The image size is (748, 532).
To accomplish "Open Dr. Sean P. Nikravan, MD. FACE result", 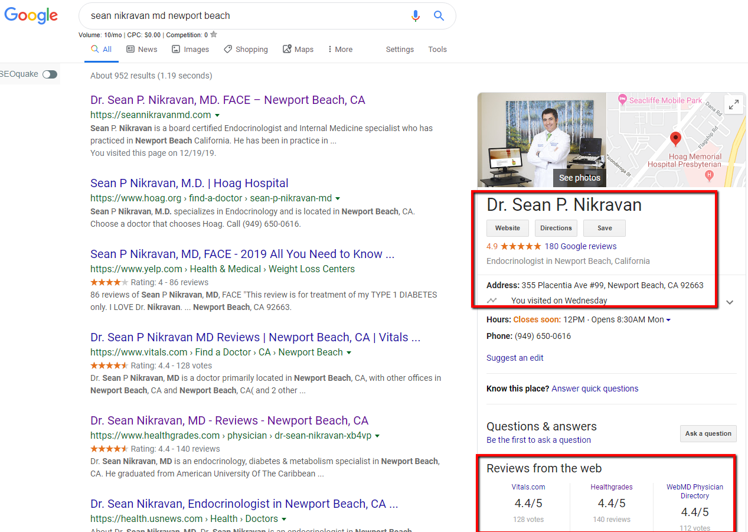I will (x=228, y=100).
